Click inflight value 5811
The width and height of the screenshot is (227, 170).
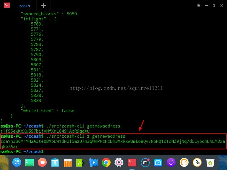[x=37, y=70]
